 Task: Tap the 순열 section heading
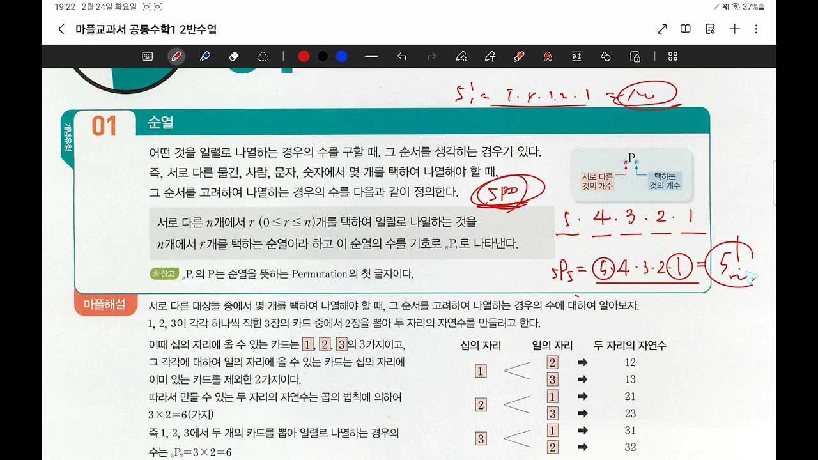[x=160, y=123]
